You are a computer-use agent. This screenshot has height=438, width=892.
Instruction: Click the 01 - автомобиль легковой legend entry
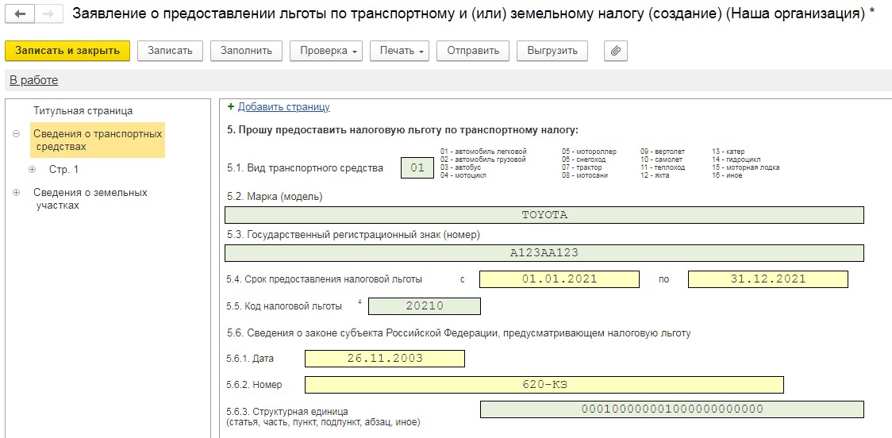483,152
